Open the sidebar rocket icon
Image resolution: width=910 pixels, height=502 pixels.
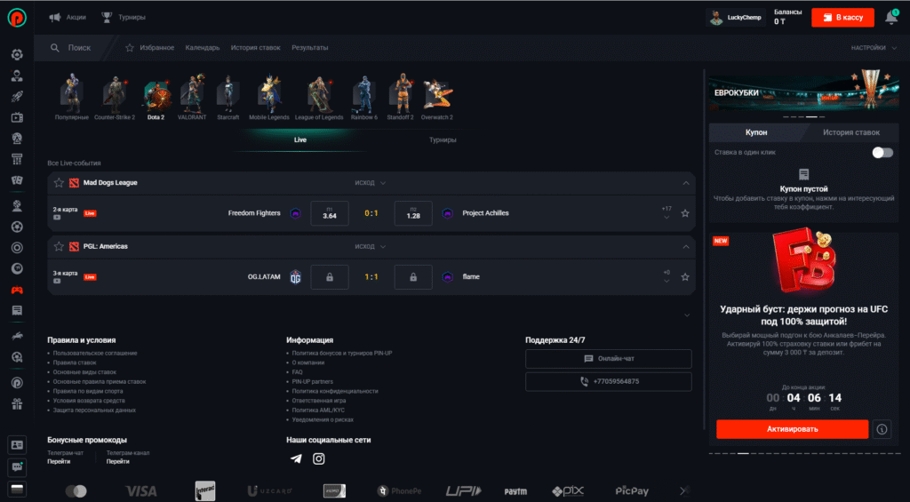tap(17, 96)
